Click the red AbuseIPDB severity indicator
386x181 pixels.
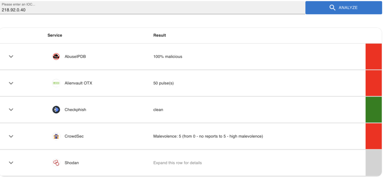click(x=374, y=56)
